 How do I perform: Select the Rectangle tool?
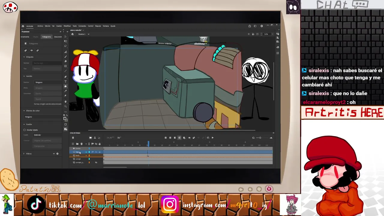(66, 66)
